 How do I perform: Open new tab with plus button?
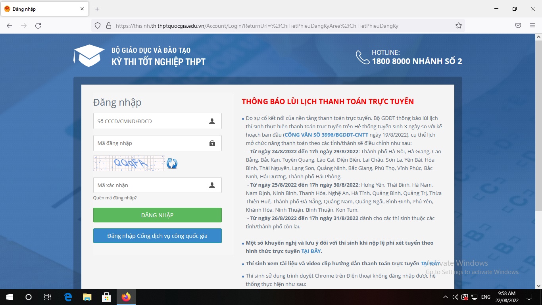click(x=97, y=9)
